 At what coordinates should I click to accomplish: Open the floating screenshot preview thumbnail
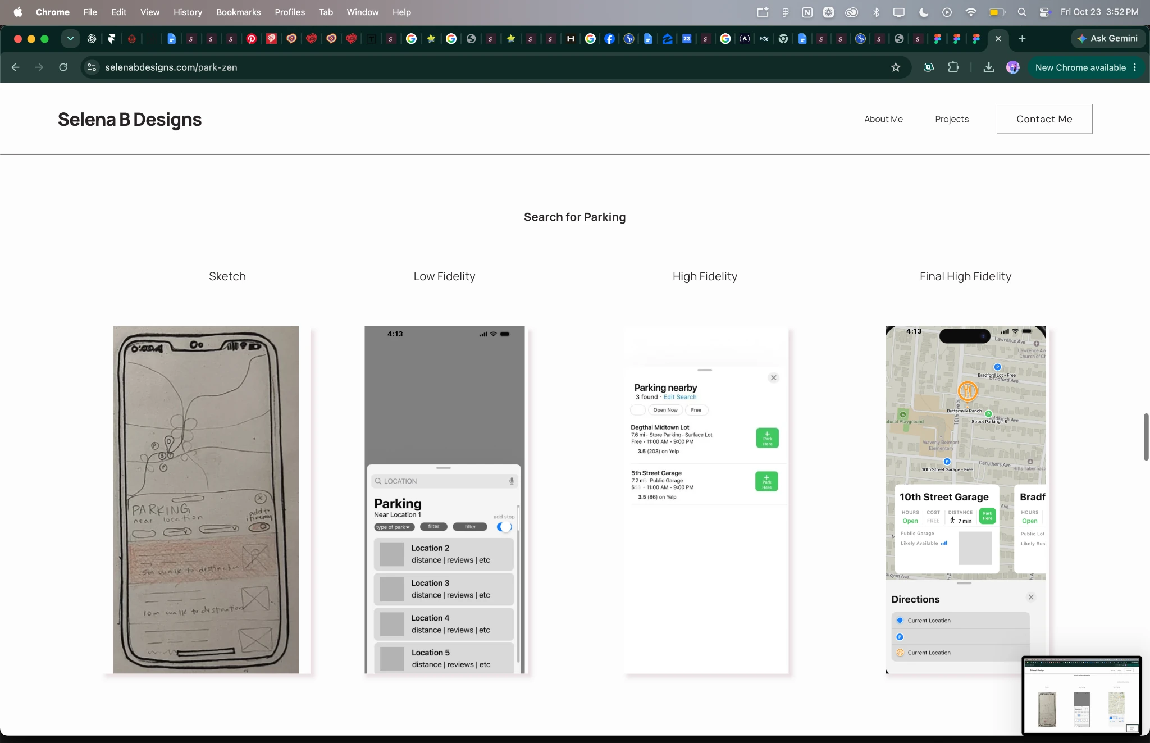click(x=1081, y=695)
